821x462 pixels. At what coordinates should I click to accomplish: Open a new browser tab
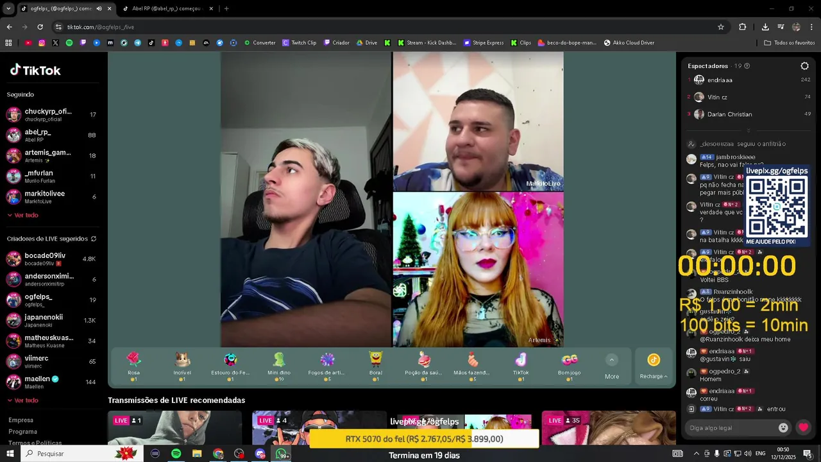coord(226,8)
